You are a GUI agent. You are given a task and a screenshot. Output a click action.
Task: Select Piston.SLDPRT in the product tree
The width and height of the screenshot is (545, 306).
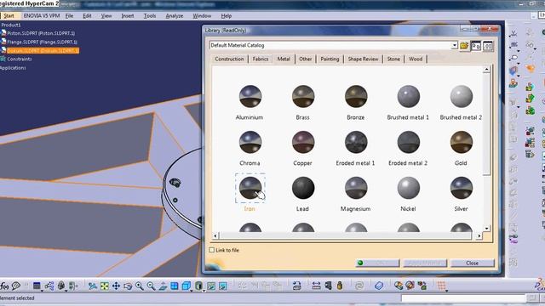click(x=40, y=33)
